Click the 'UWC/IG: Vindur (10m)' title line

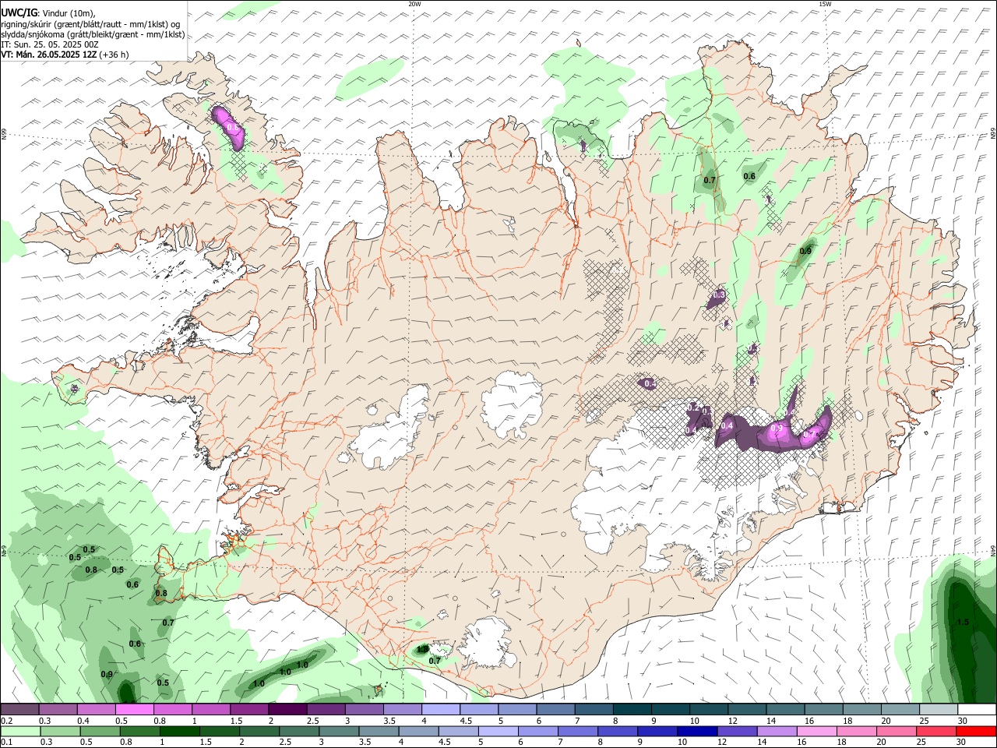coord(48,12)
